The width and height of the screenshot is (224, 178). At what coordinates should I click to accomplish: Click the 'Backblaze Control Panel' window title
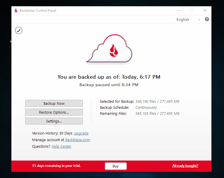(38, 11)
